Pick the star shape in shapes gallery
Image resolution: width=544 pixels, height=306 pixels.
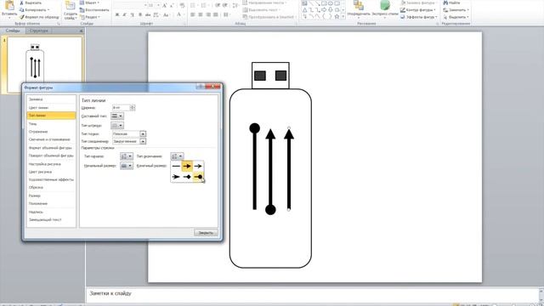pyautogui.click(x=337, y=16)
